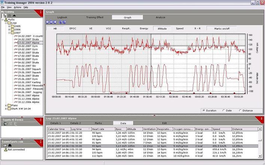
Task: Click the third greyed icon in Suunto t6 Device toolbar
Action: point(15,124)
